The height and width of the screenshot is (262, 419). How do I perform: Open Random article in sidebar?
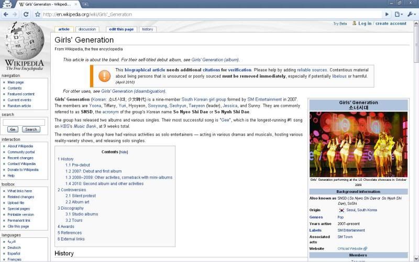pos(19,106)
